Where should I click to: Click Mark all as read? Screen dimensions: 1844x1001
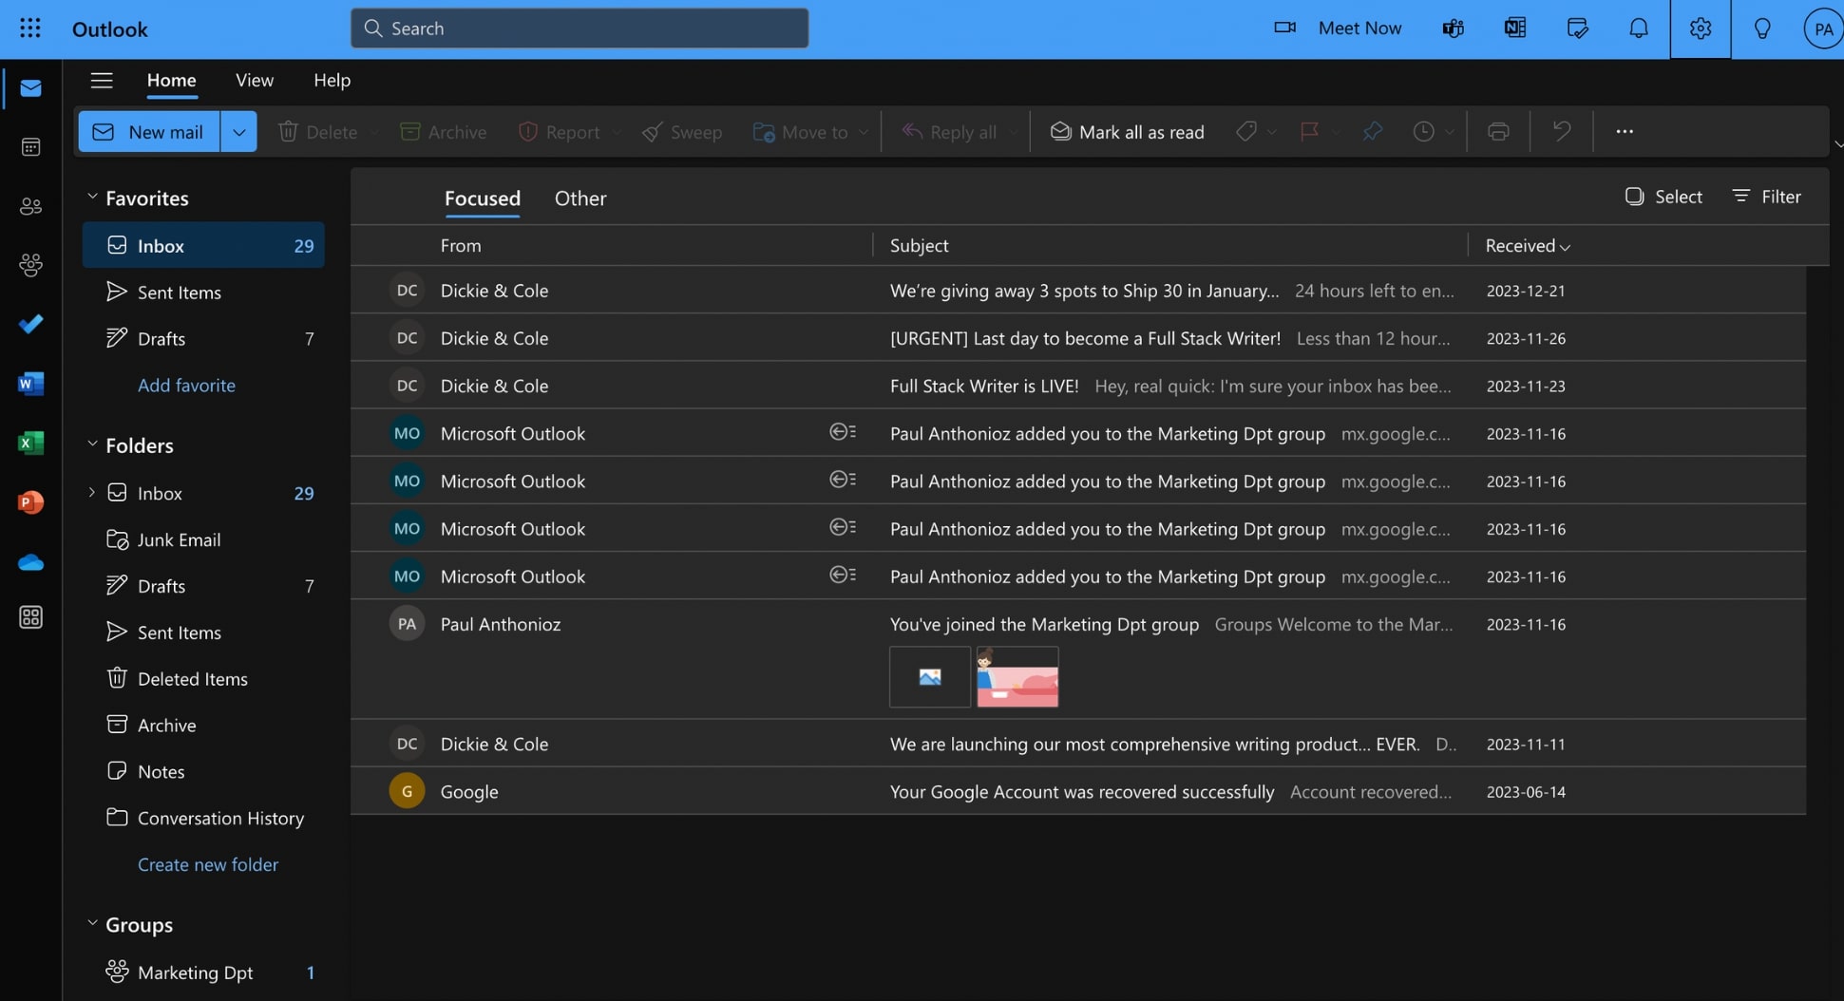pyautogui.click(x=1127, y=131)
